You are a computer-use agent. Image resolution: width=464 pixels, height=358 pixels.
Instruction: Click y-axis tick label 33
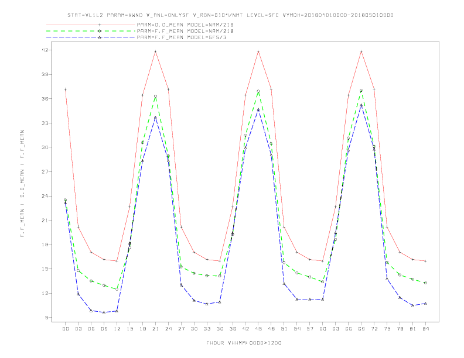tap(45, 123)
